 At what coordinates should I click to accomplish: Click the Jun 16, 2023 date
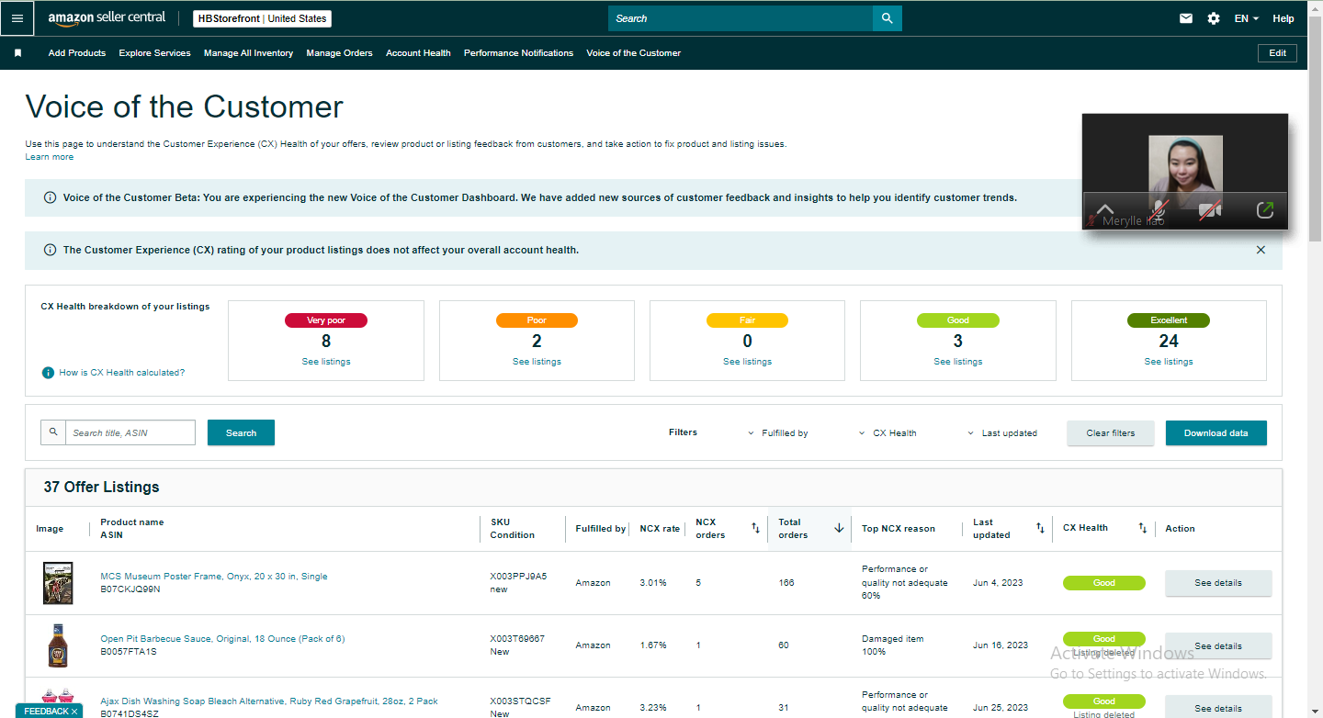(1001, 645)
